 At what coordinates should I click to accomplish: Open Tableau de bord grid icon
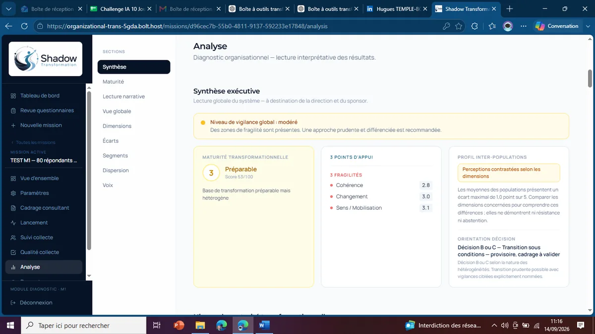(13, 96)
